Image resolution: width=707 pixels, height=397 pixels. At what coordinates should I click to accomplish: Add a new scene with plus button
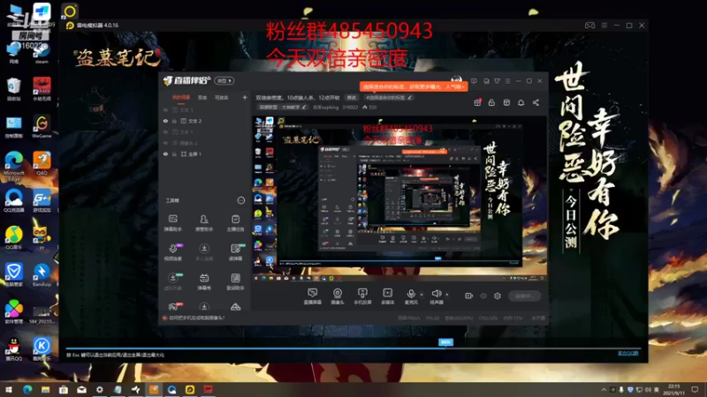(x=245, y=97)
